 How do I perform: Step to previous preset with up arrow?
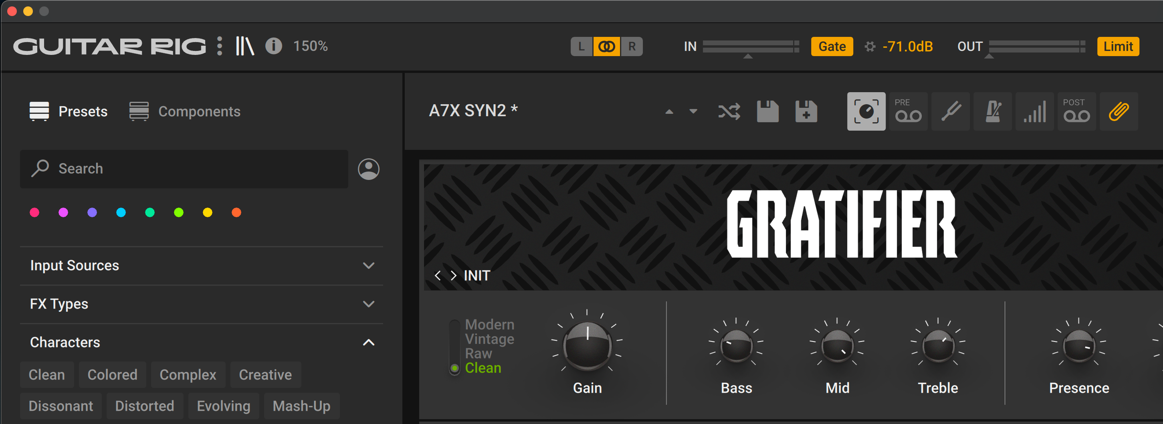(669, 112)
